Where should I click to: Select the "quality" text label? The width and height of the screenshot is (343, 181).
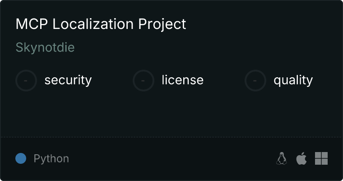click(293, 80)
